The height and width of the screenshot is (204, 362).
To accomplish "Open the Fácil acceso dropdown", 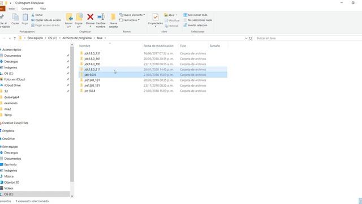I will (130, 20).
